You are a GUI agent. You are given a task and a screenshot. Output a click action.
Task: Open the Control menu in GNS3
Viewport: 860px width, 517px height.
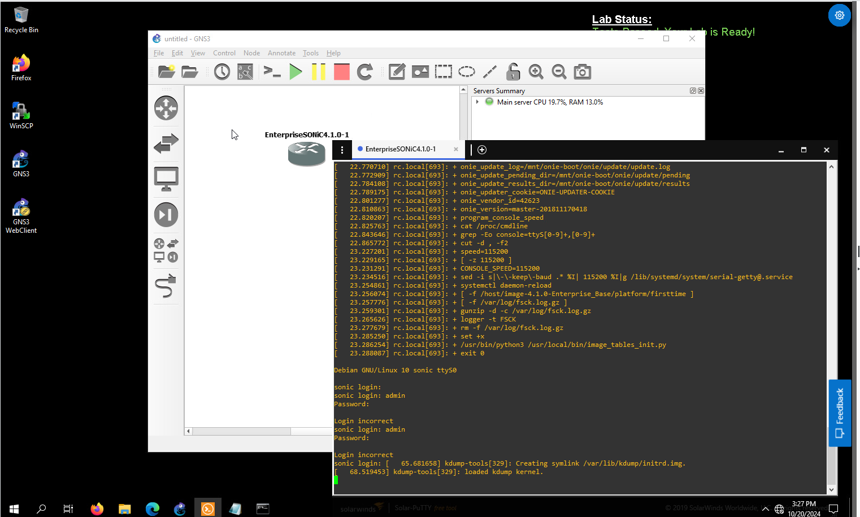[224, 53]
